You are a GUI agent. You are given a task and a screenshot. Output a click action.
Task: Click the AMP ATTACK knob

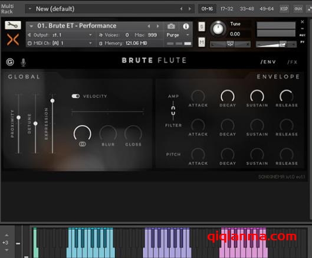tap(198, 96)
